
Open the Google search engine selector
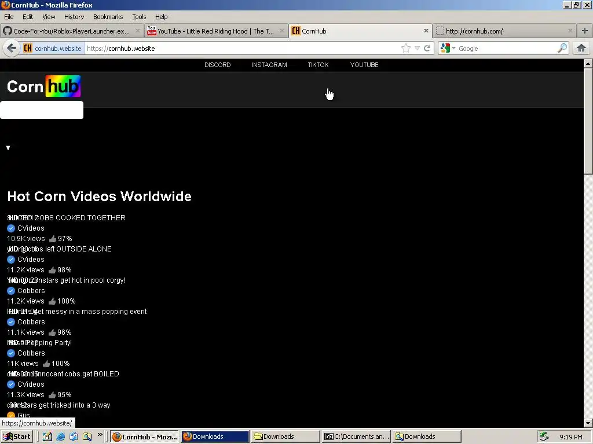point(448,49)
